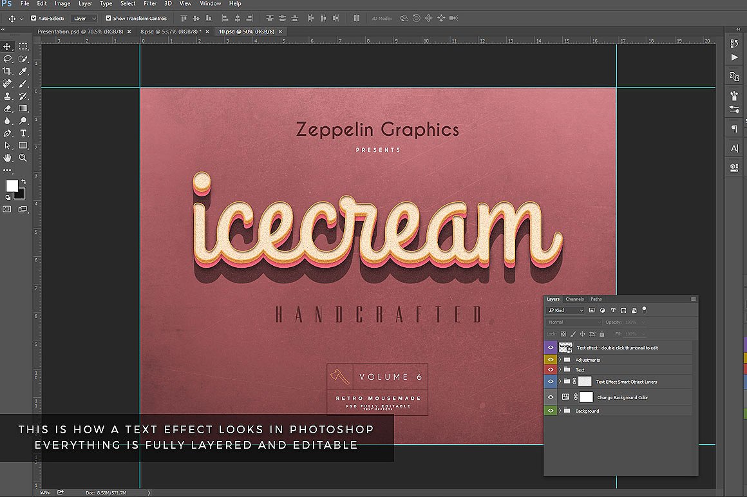This screenshot has height=497, width=747.
Task: Expand the Text Effect Smart Object Layers group
Action: coord(560,381)
